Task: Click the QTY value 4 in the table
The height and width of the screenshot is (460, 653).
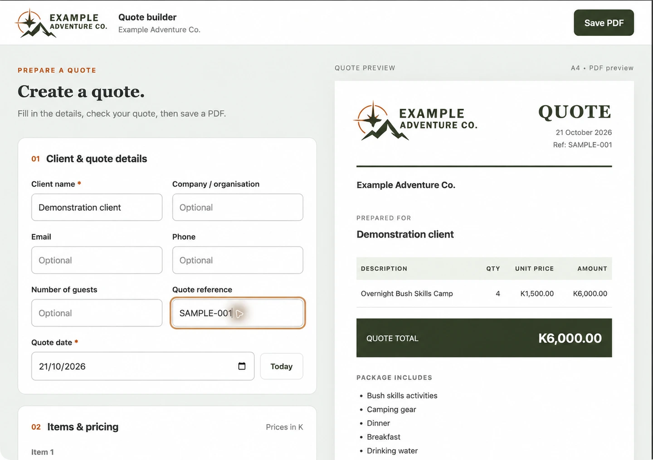Action: pyautogui.click(x=498, y=294)
